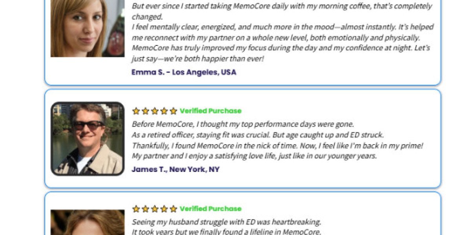Click second star in James T. rating
The width and height of the screenshot is (471, 235).
click(x=145, y=111)
